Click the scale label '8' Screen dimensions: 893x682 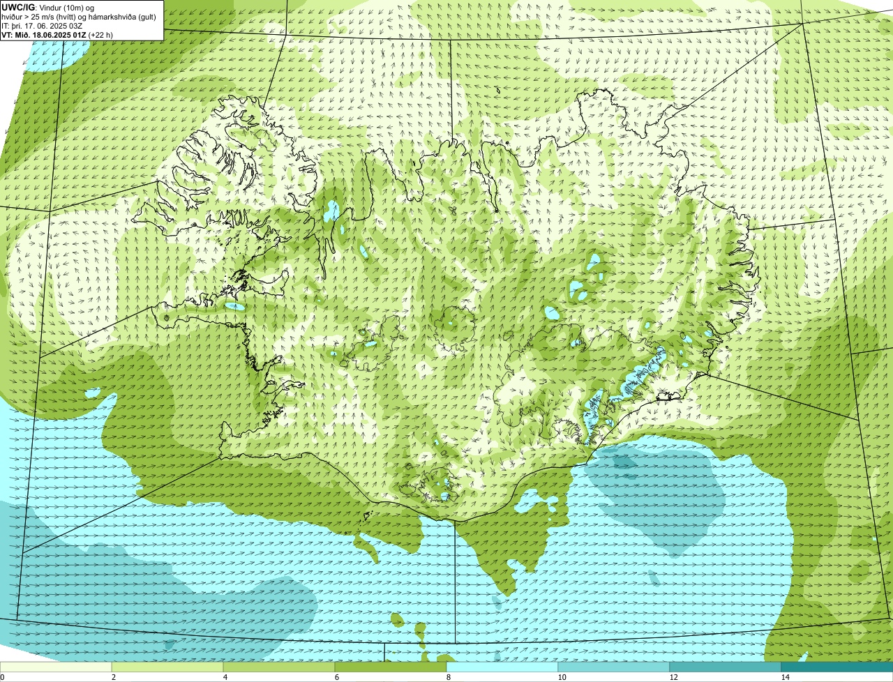click(x=448, y=677)
